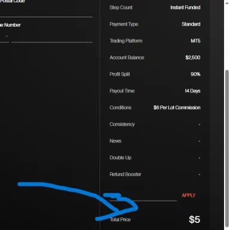Image resolution: width=230 pixels, height=230 pixels.
Task: Click the 'Double Up' label
Action: [x=120, y=158]
